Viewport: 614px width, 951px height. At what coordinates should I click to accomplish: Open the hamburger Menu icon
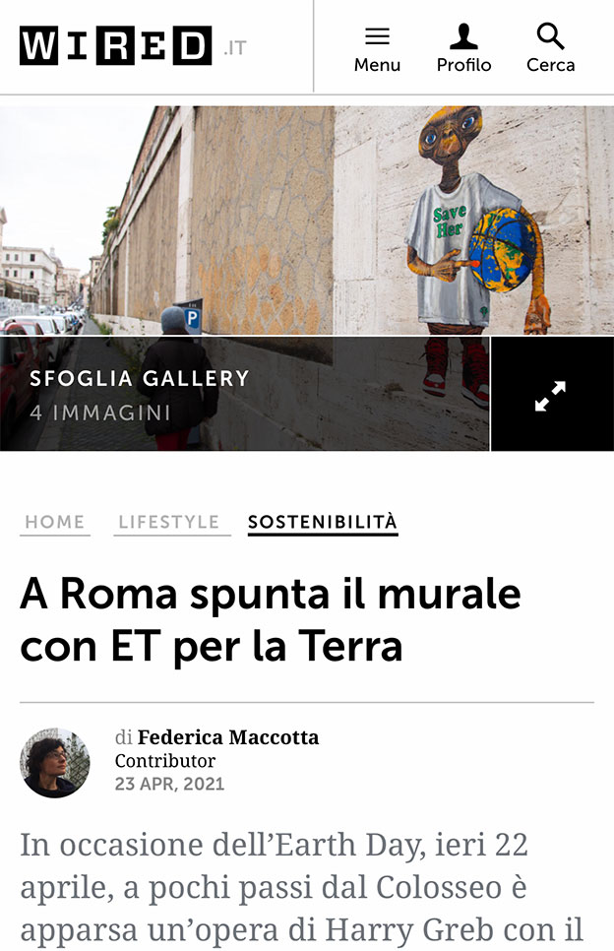377,36
